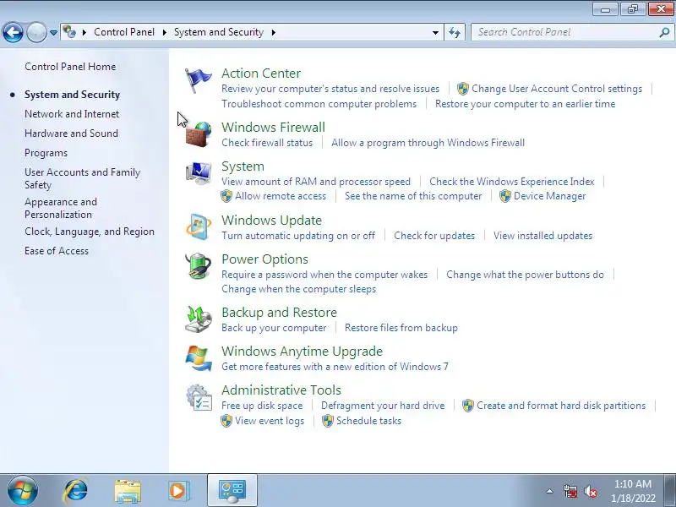This screenshot has height=507, width=676.
Task: Expand the address bar history dropdown
Action: tap(435, 32)
